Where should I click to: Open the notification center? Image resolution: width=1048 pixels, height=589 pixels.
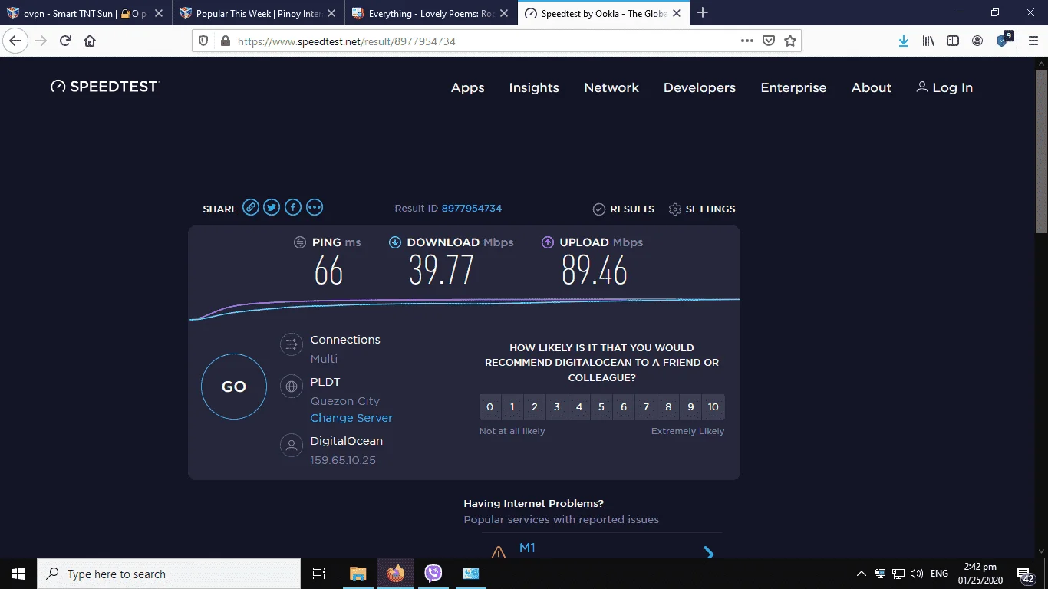(1027, 574)
